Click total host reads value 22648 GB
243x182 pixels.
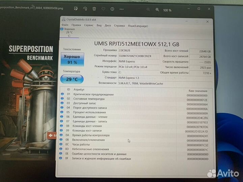click(x=200, y=51)
